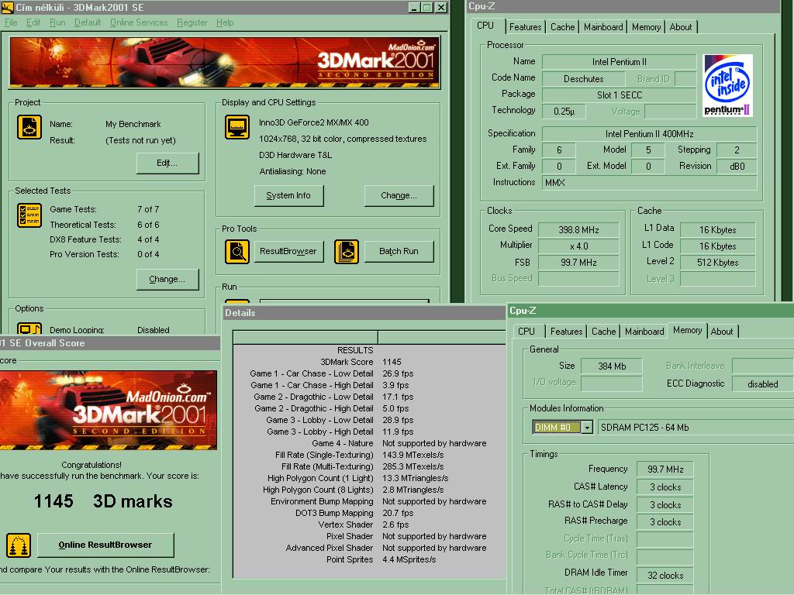The height and width of the screenshot is (595, 794).
Task: Open About tab in top Cpu-Z window
Action: click(681, 27)
